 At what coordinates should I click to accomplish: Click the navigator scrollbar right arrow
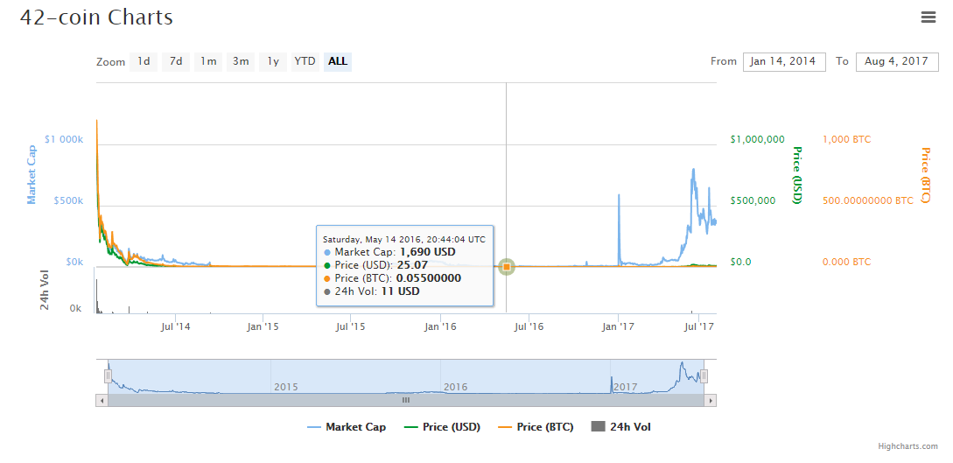pos(710,400)
